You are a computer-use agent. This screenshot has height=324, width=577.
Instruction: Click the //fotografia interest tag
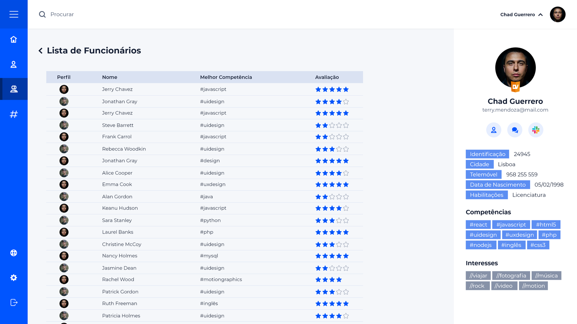pos(511,276)
